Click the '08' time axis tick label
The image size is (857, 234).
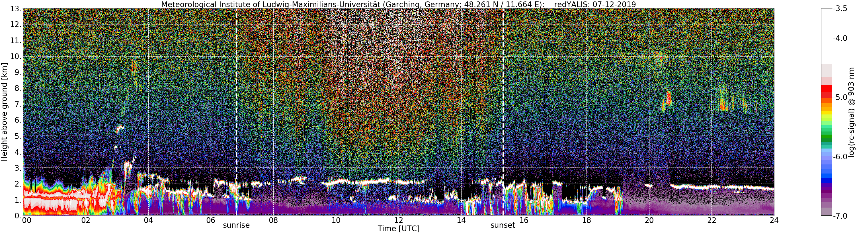tap(273, 220)
